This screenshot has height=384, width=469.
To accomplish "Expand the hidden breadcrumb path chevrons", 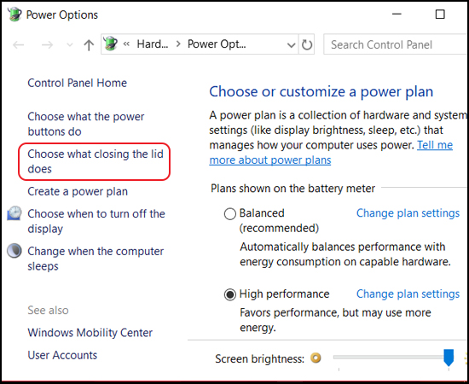I will (x=126, y=44).
